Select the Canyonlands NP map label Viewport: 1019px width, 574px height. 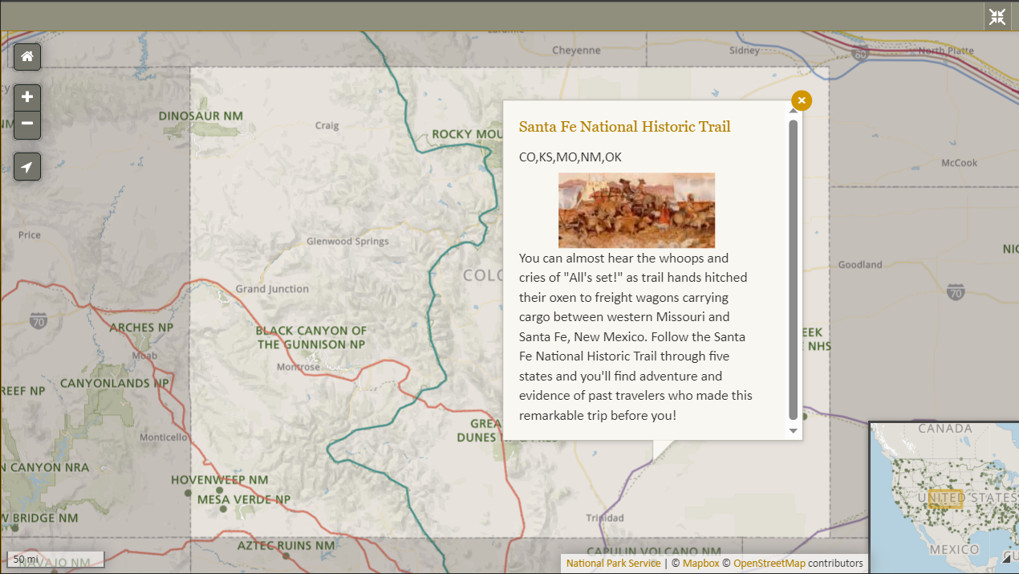115,383
